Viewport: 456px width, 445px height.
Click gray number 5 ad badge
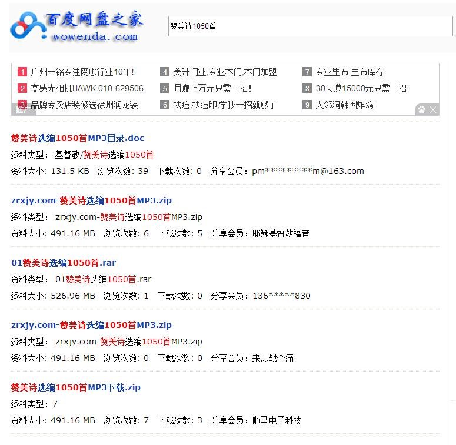point(165,88)
